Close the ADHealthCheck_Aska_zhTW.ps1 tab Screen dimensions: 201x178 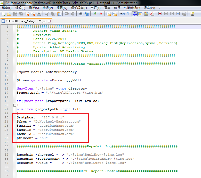point(49,21)
